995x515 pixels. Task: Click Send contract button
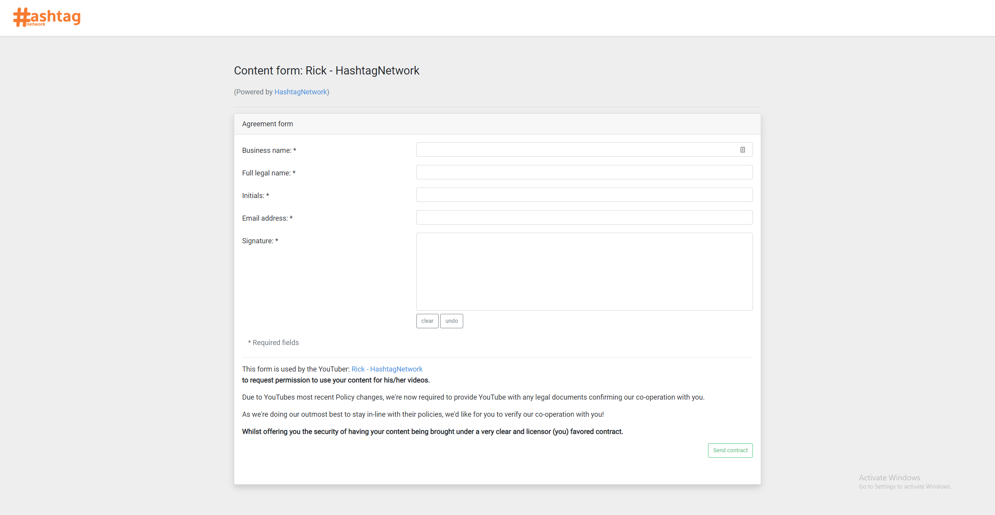(730, 450)
